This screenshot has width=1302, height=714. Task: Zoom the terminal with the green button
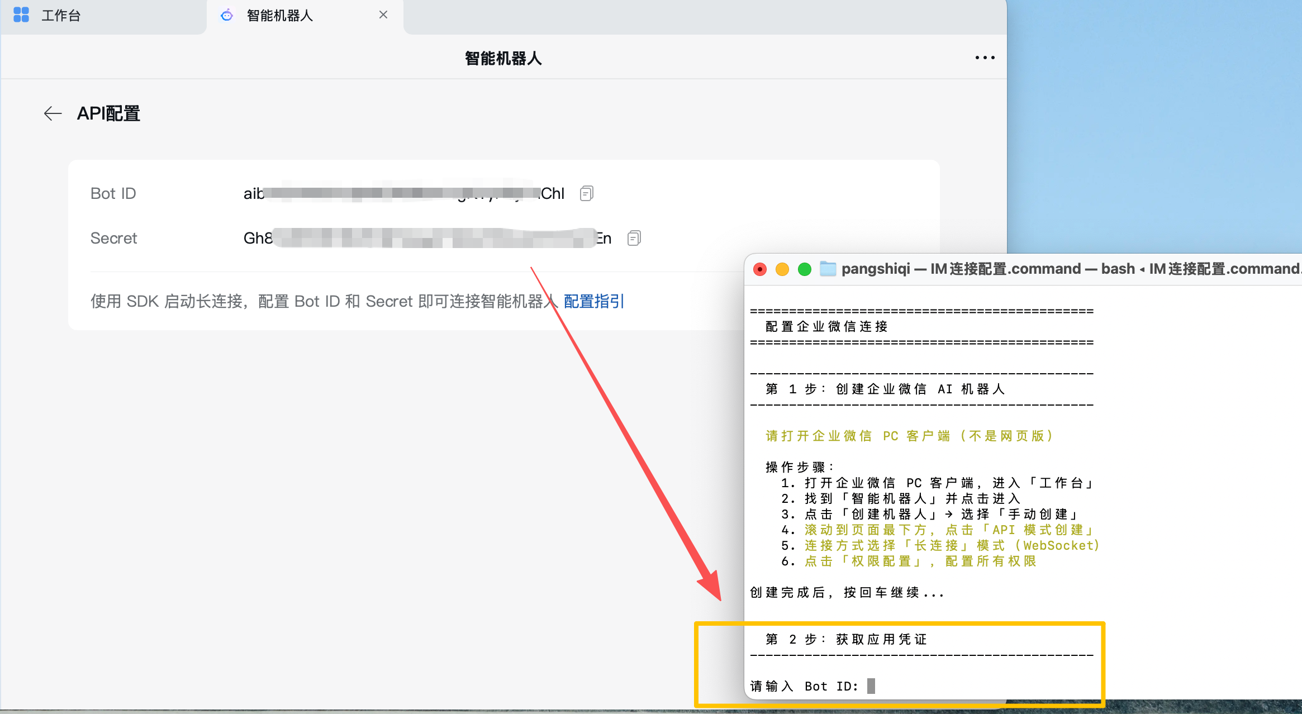804,269
